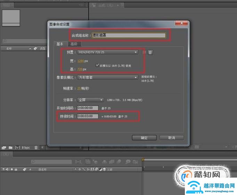Click the video eye column header icon
This screenshot has width=237, height=195.
click(x=3, y=169)
